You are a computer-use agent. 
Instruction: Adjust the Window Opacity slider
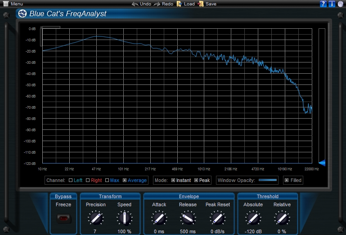(x=268, y=180)
